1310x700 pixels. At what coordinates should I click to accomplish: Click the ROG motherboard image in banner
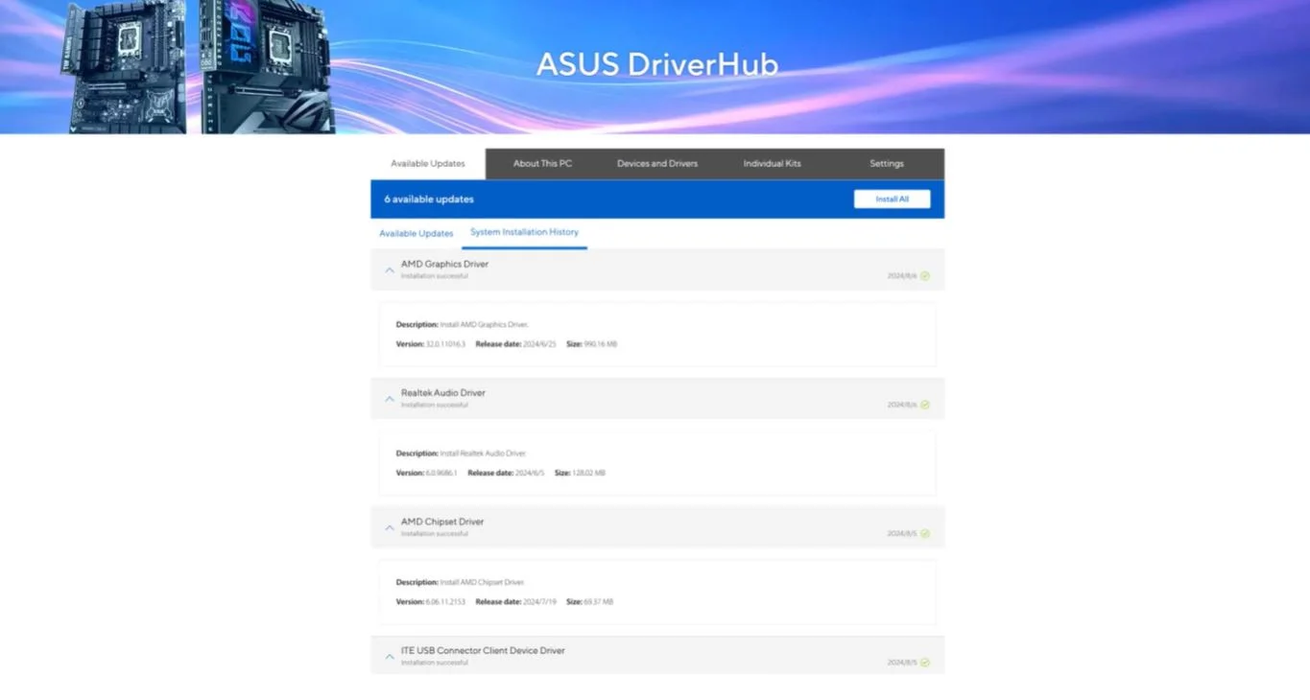[267, 65]
